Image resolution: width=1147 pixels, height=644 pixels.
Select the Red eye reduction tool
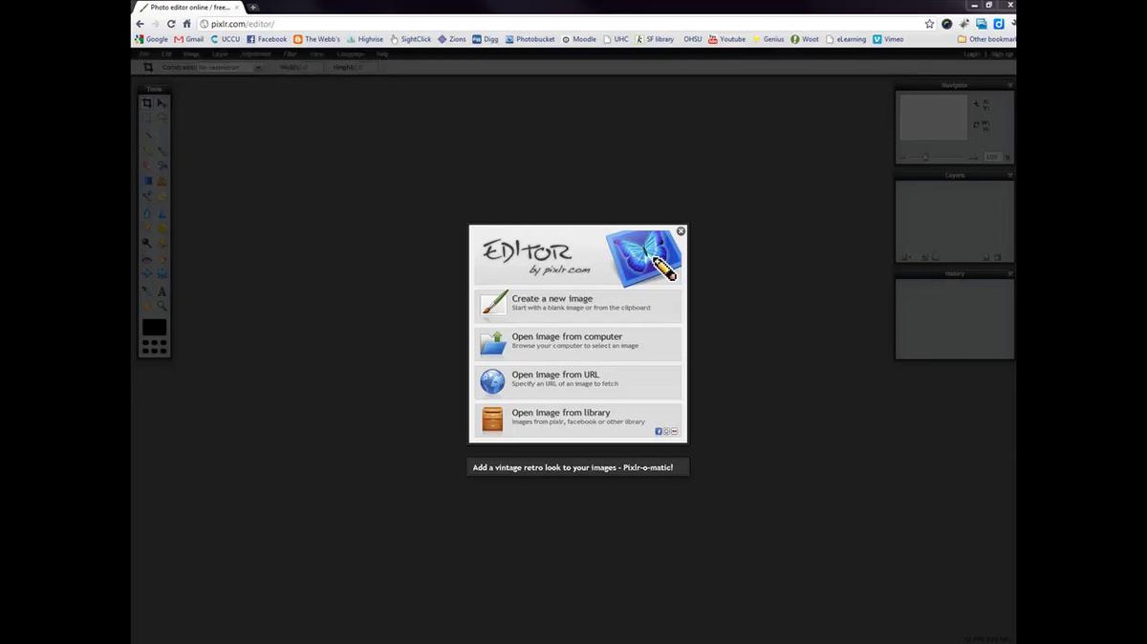tap(147, 258)
